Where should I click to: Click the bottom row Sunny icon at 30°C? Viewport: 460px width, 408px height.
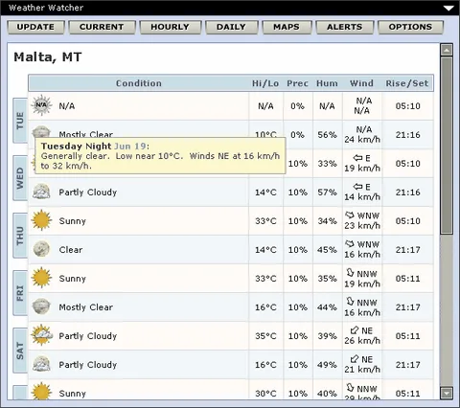click(x=41, y=391)
